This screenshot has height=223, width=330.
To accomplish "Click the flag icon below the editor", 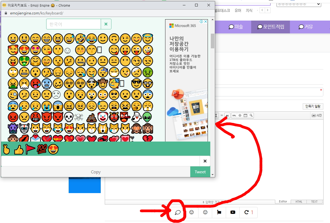I will (x=219, y=212).
